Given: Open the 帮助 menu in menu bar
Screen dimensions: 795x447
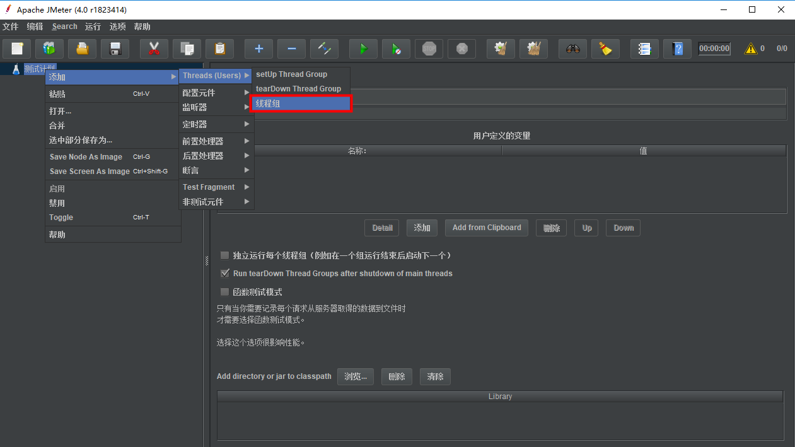Looking at the screenshot, I should point(142,26).
